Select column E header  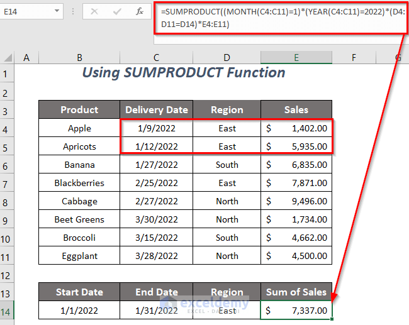pos(296,58)
